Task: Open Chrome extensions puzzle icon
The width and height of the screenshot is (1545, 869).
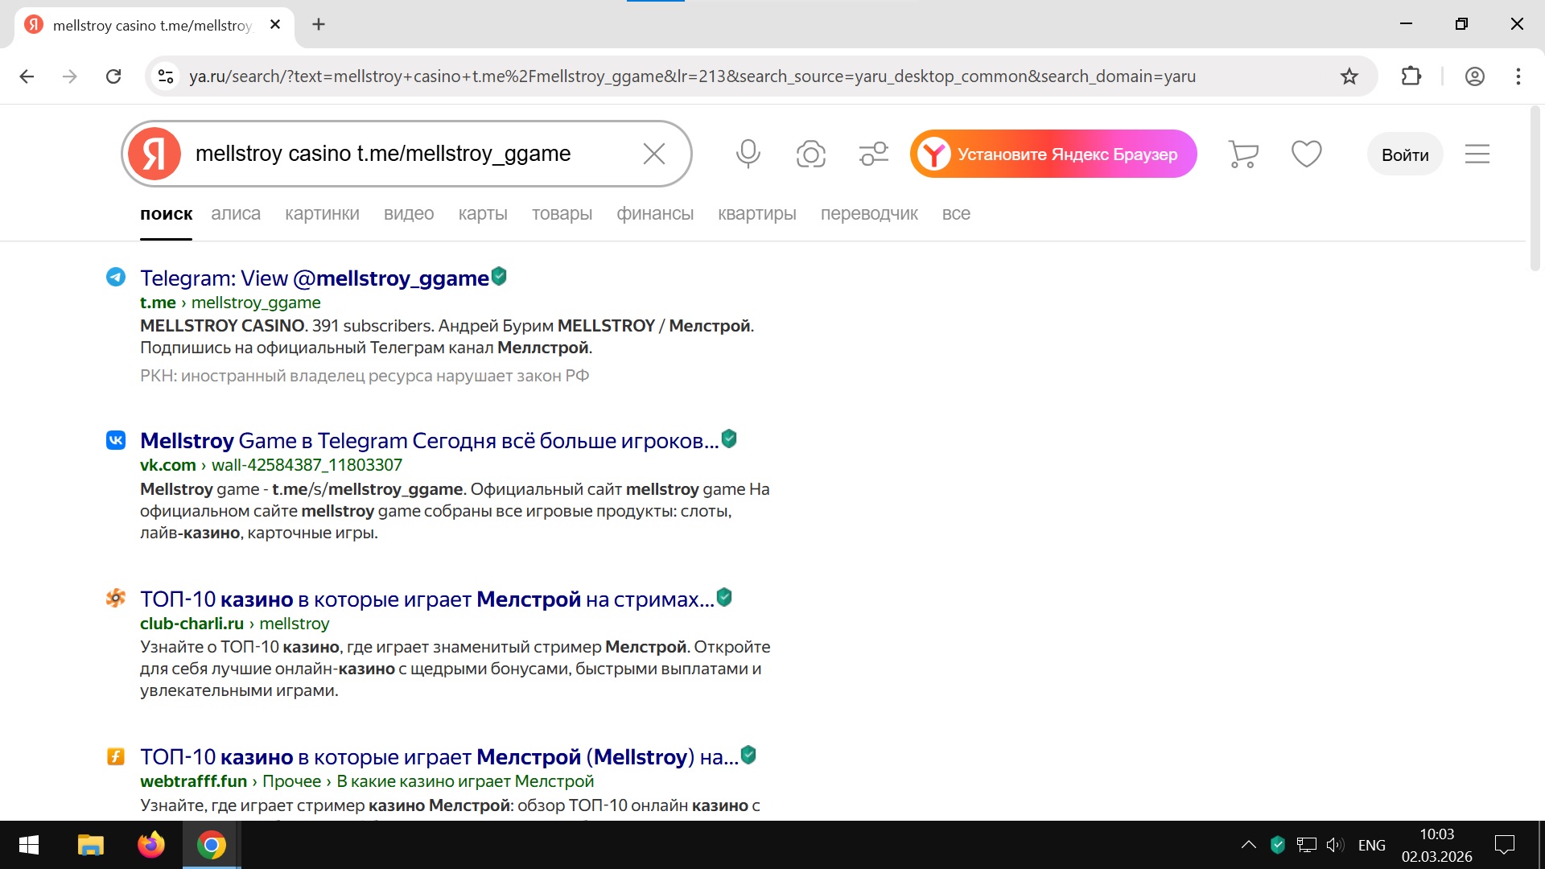Action: pyautogui.click(x=1411, y=76)
